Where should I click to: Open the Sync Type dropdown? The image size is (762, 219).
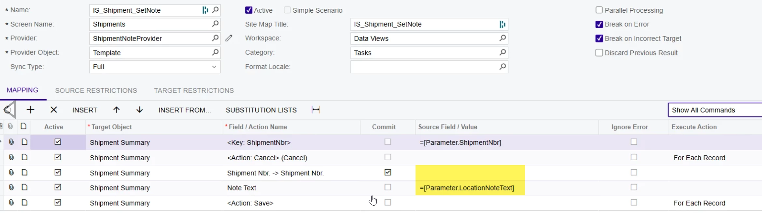214,67
